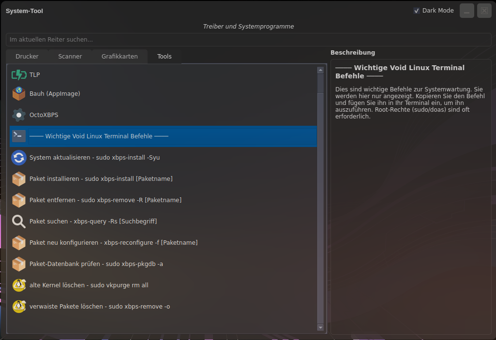This screenshot has height=340, width=496.
Task: Click the scroll down arrow of the list
Action: 320,327
